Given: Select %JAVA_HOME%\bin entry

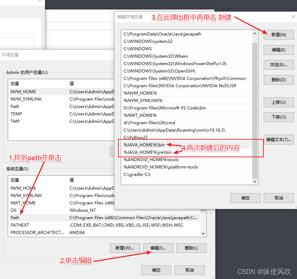Looking at the screenshot, I should (187, 145).
